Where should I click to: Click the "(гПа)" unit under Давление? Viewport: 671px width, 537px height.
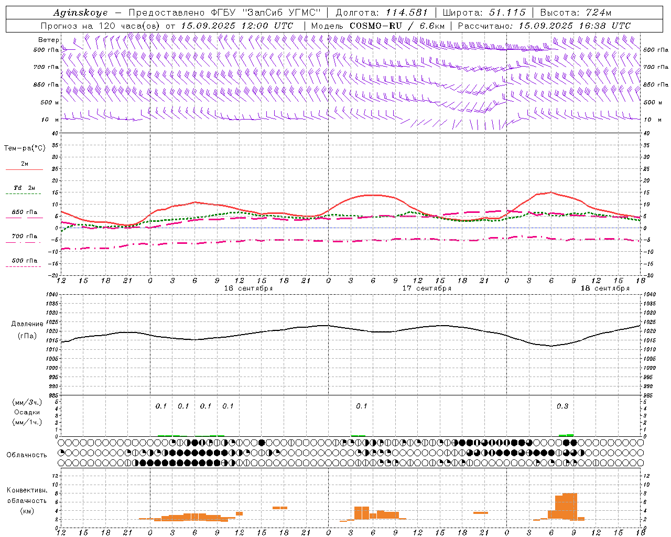pos(27,336)
